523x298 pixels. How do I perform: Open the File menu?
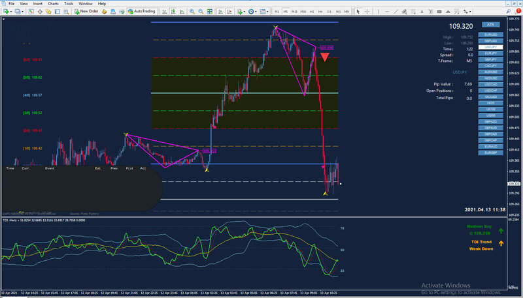[x=11, y=4]
